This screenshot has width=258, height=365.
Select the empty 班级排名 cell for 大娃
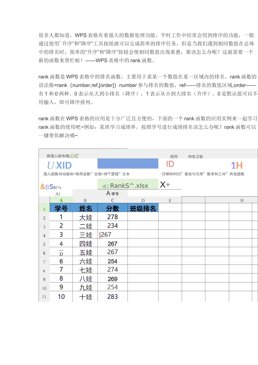(x=143, y=217)
